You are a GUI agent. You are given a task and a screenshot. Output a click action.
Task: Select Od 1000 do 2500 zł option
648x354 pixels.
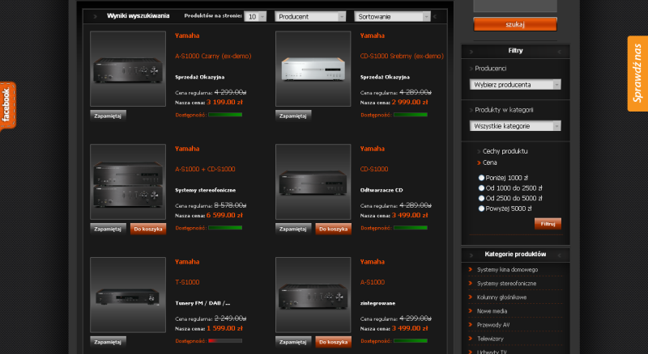point(481,188)
